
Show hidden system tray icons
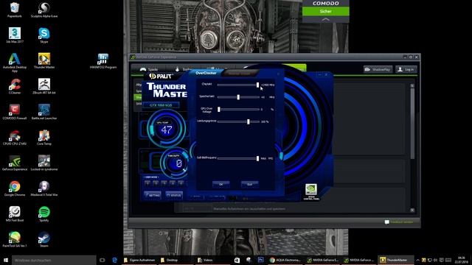417,260
